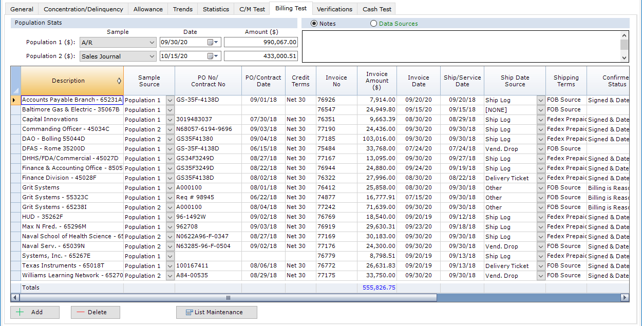Viewport: 642px width, 326px height.
Task: Open Ship Date Source dropdown for invoice 76926
Action: (x=541, y=100)
